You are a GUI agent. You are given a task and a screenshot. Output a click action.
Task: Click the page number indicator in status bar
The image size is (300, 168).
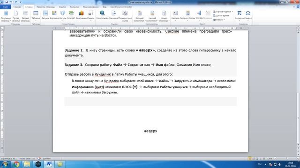pos(9,159)
